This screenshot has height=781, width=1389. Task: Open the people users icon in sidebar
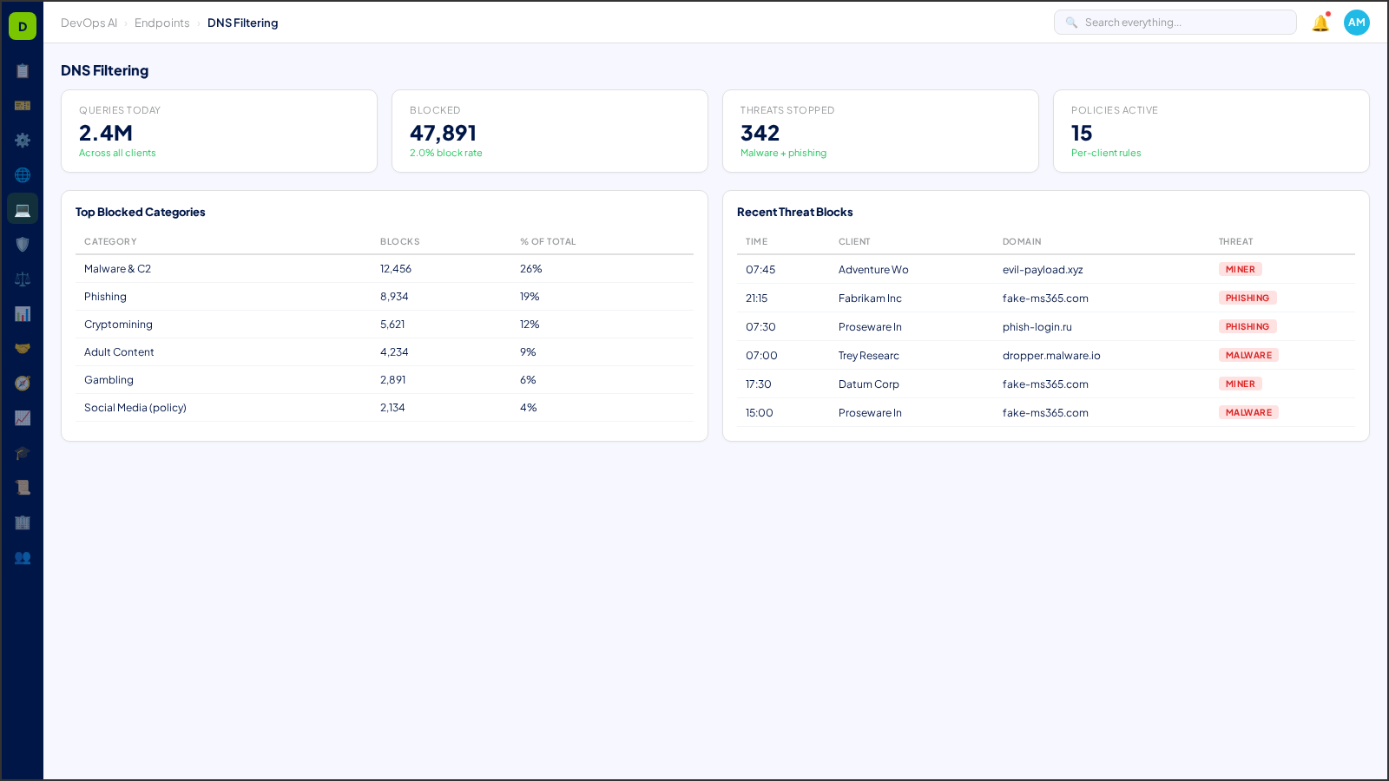tap(23, 558)
